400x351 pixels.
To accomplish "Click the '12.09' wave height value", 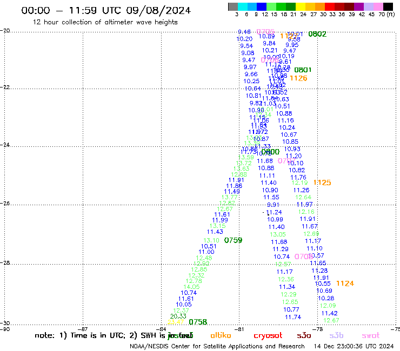I will coord(328,306).
